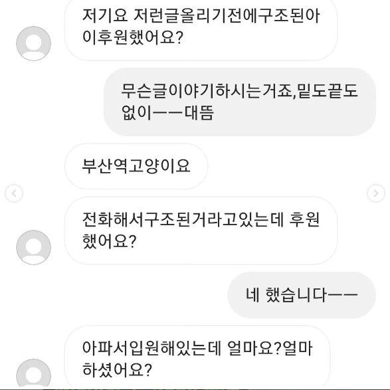390x390 pixels.
Task: Select the 부산역고양이요 message bubble
Action: coord(136,166)
